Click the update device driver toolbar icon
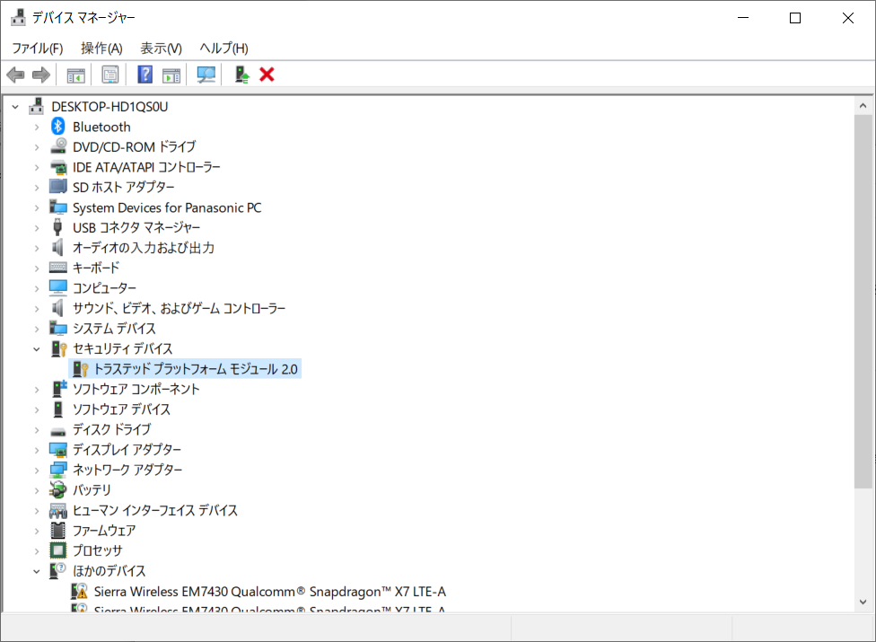 [241, 75]
